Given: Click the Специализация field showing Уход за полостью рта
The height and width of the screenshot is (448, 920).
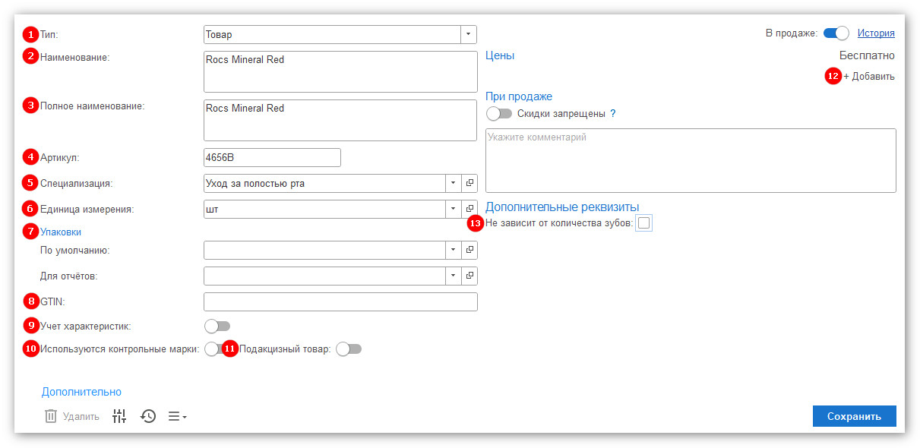Looking at the screenshot, I should click(324, 183).
